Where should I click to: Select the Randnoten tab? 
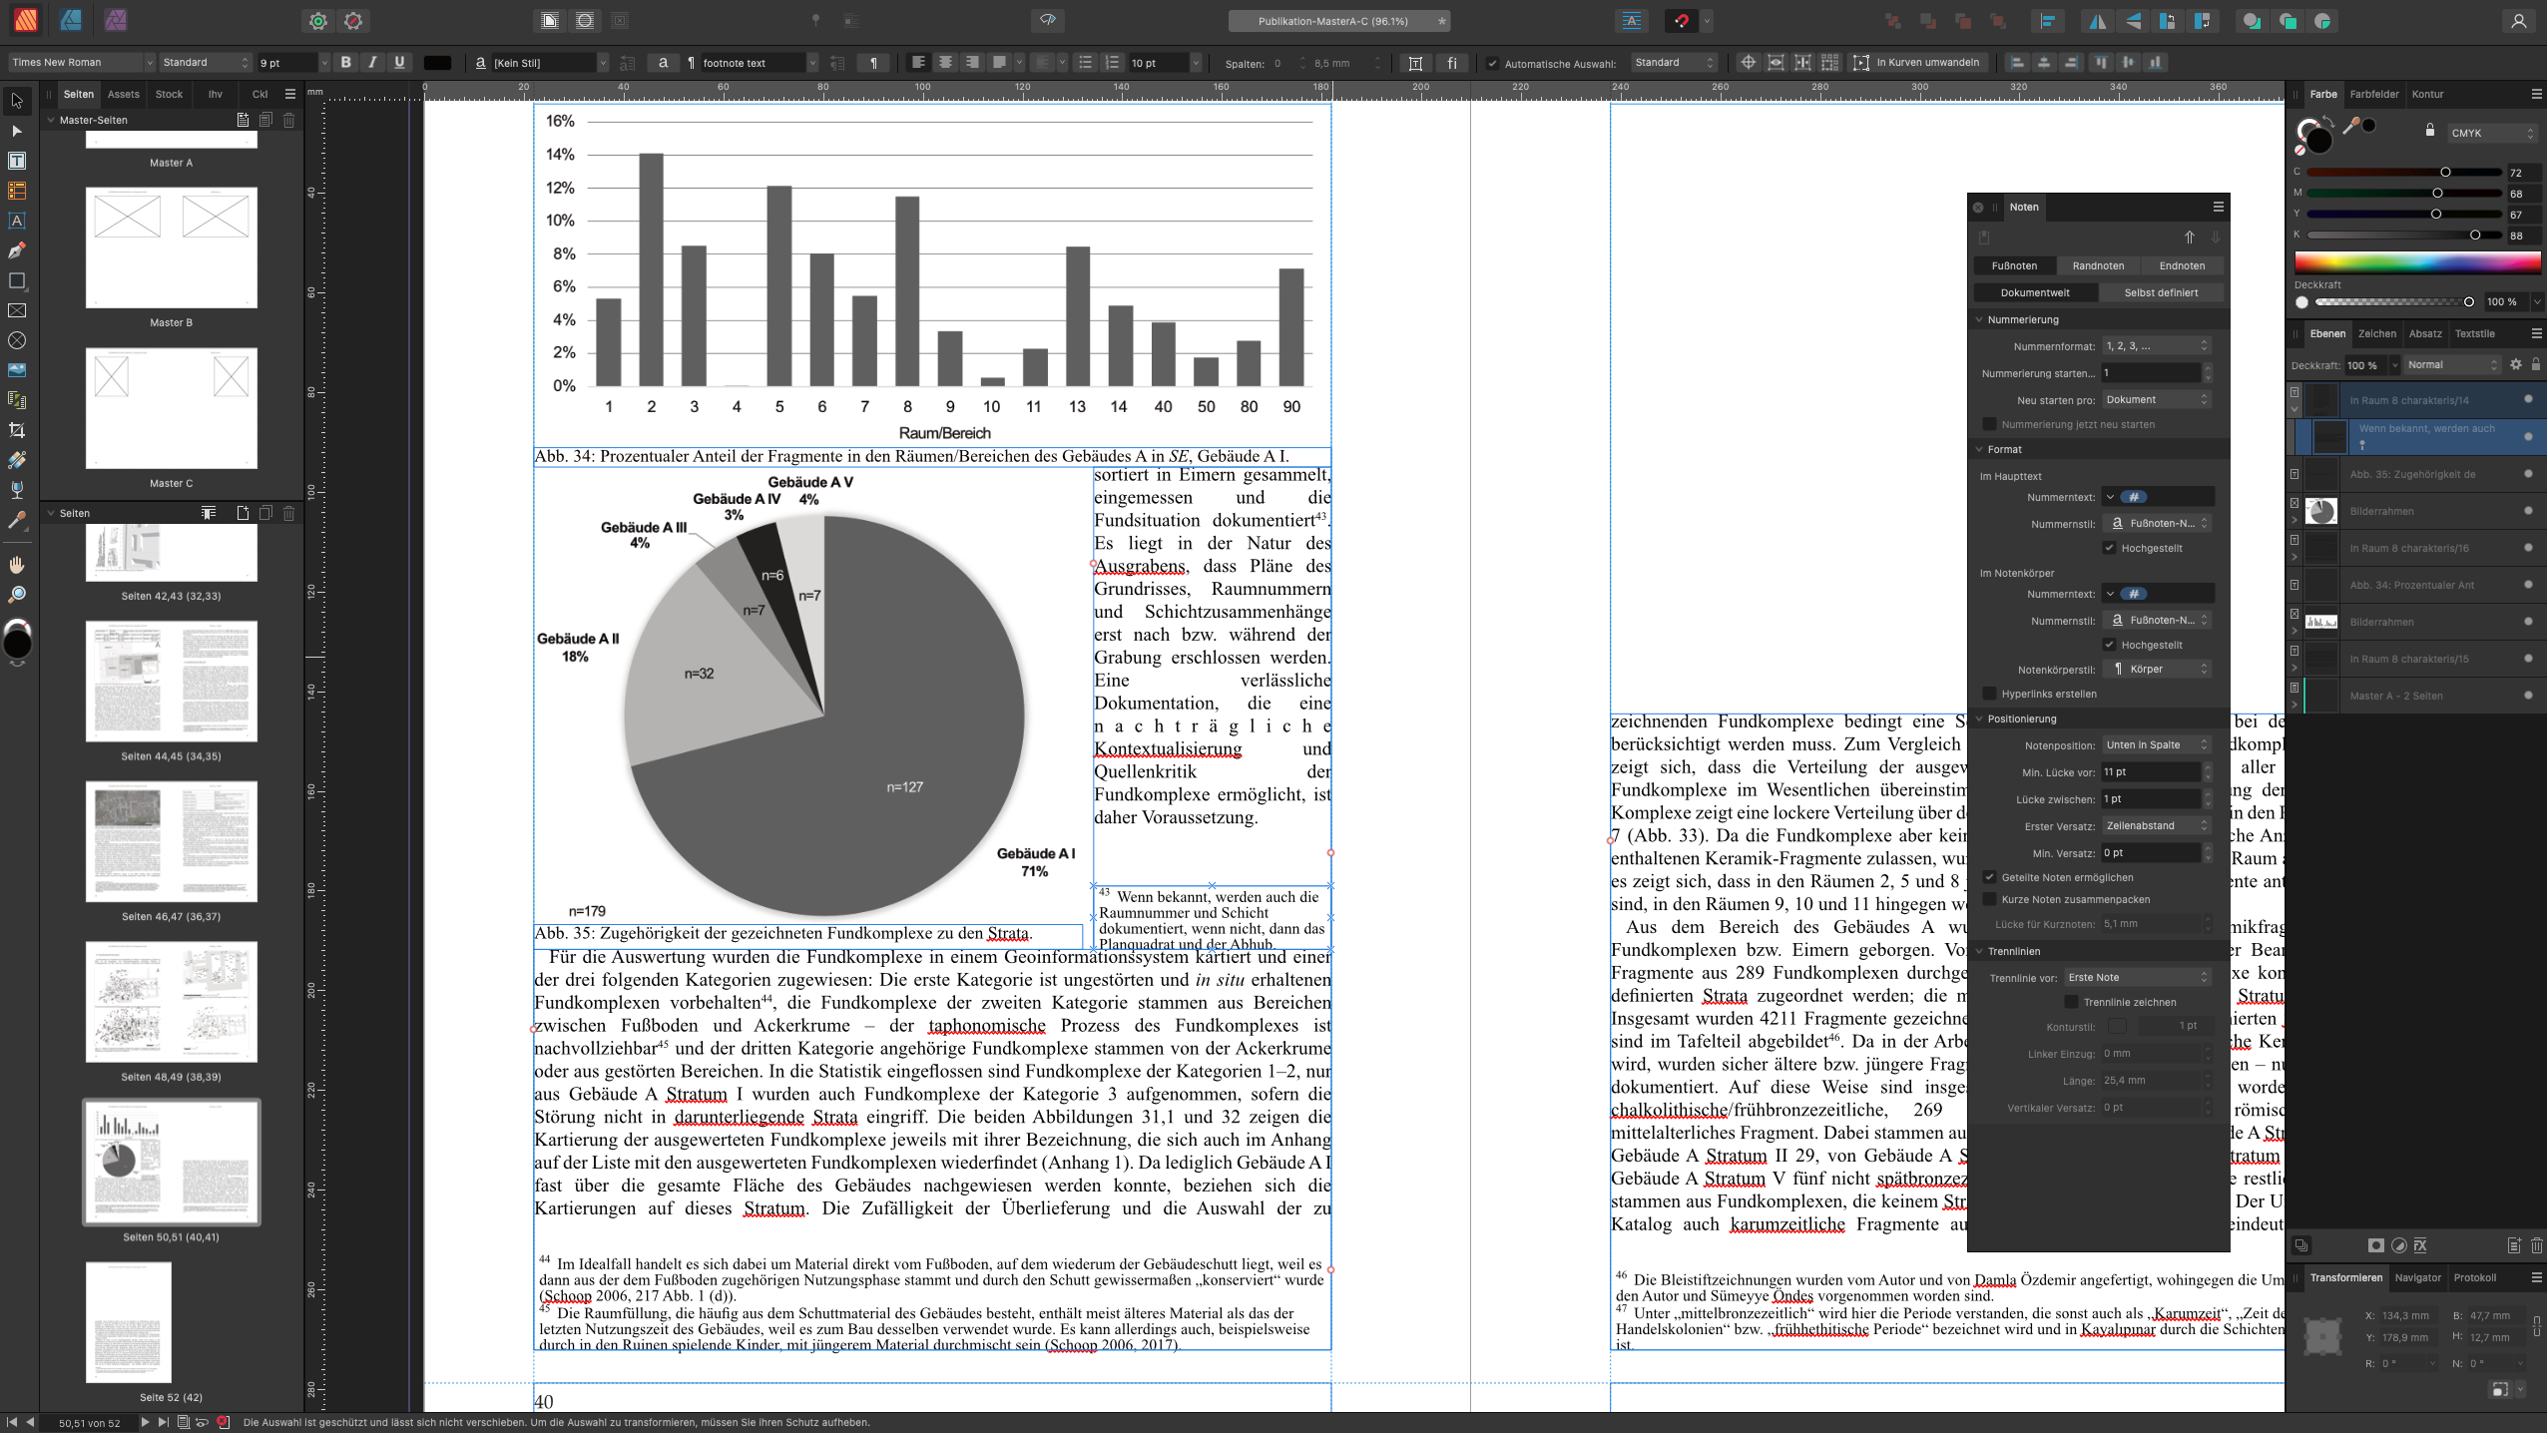(x=2098, y=265)
